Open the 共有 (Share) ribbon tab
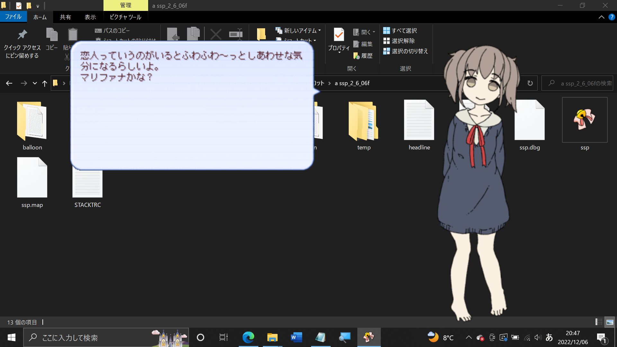This screenshot has width=617, height=347. [x=65, y=17]
